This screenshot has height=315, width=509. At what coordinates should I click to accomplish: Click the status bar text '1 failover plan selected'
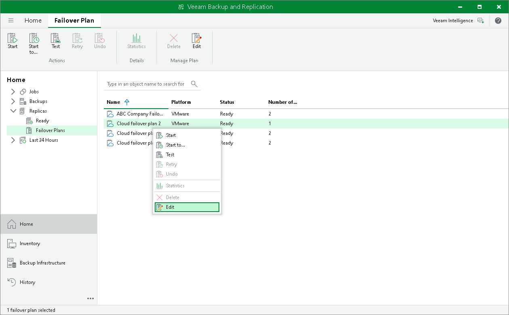coord(31,310)
